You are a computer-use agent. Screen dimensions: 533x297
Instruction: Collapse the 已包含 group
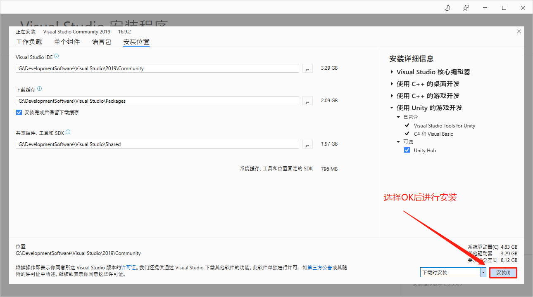coord(398,117)
